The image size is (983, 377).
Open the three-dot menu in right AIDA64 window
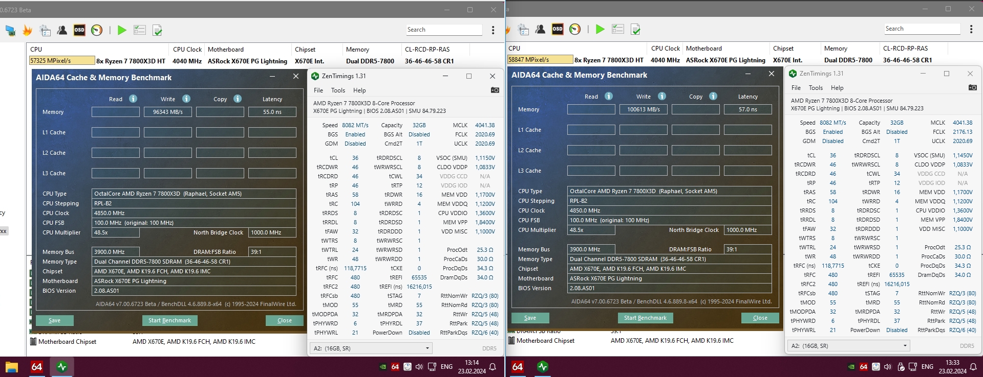pos(971,29)
